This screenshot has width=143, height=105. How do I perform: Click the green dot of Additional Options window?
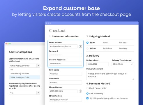10,44
